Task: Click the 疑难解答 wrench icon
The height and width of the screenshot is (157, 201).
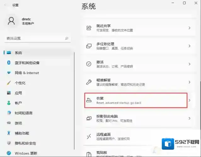Action: 89,82
